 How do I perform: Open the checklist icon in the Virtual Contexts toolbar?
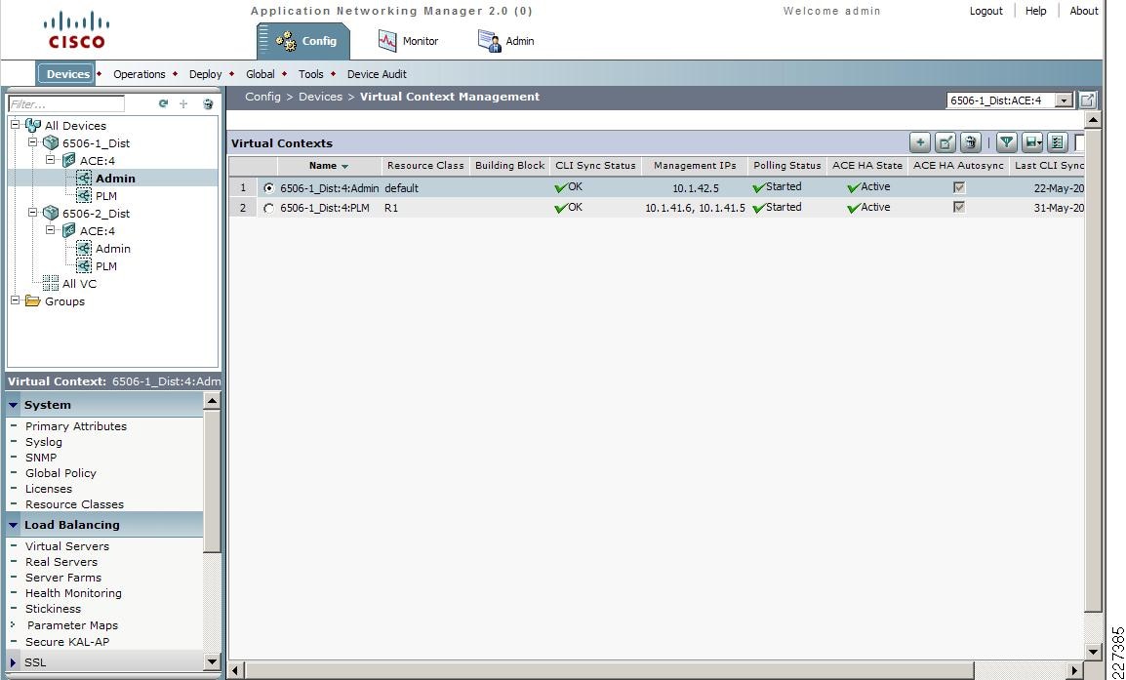click(x=1058, y=142)
